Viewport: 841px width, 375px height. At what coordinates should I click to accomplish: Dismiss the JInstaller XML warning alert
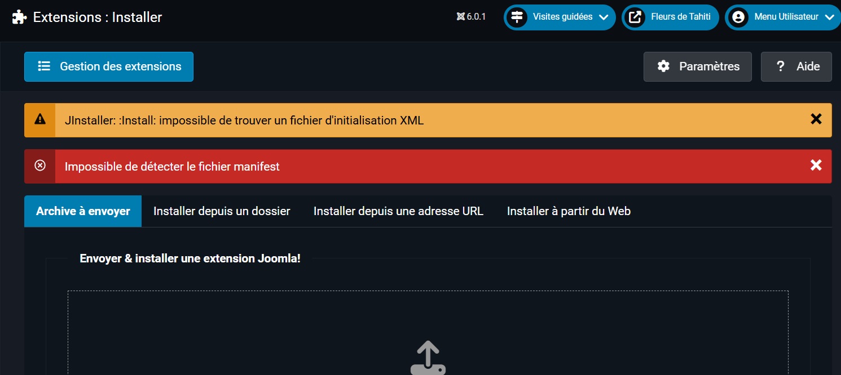[816, 119]
